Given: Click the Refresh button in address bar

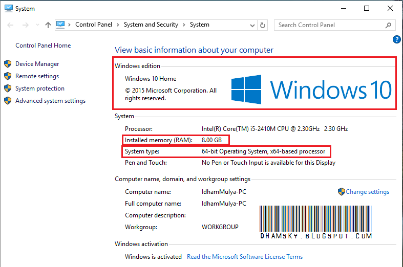Looking at the screenshot, I should (x=263, y=25).
